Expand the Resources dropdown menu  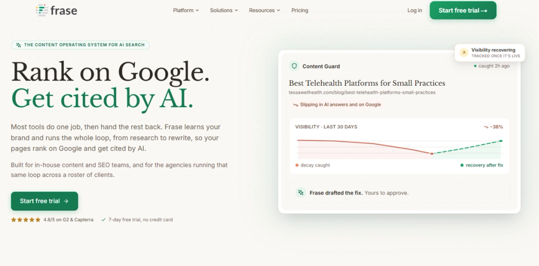click(x=265, y=11)
